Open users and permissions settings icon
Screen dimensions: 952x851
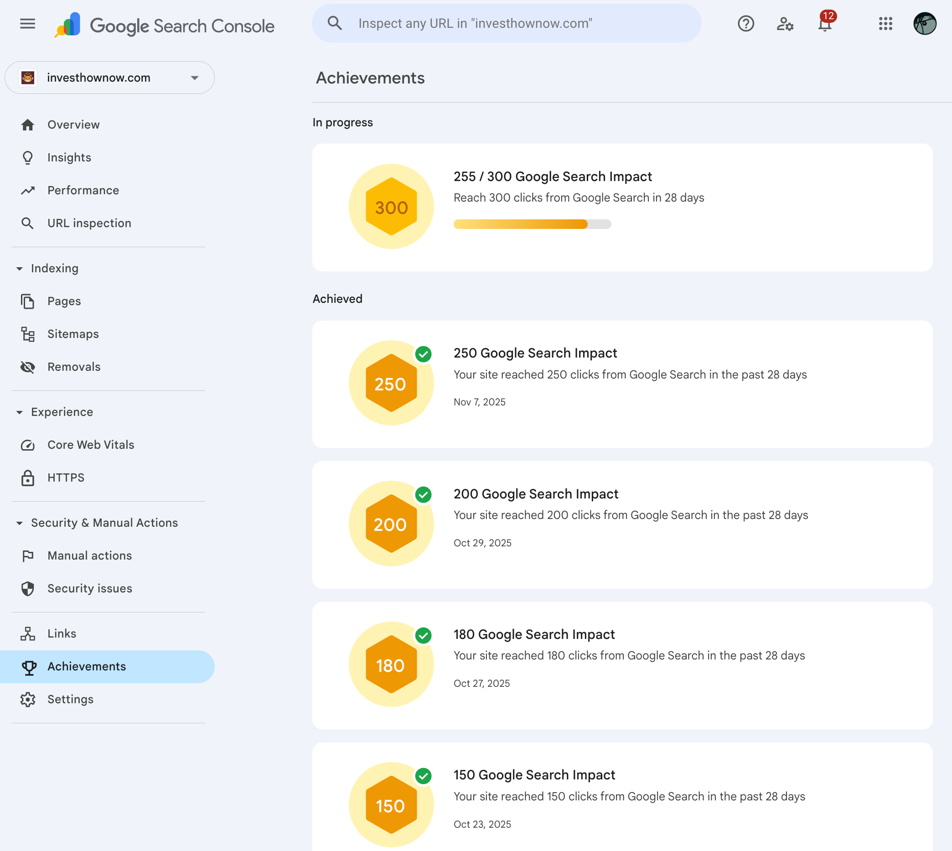(x=785, y=23)
